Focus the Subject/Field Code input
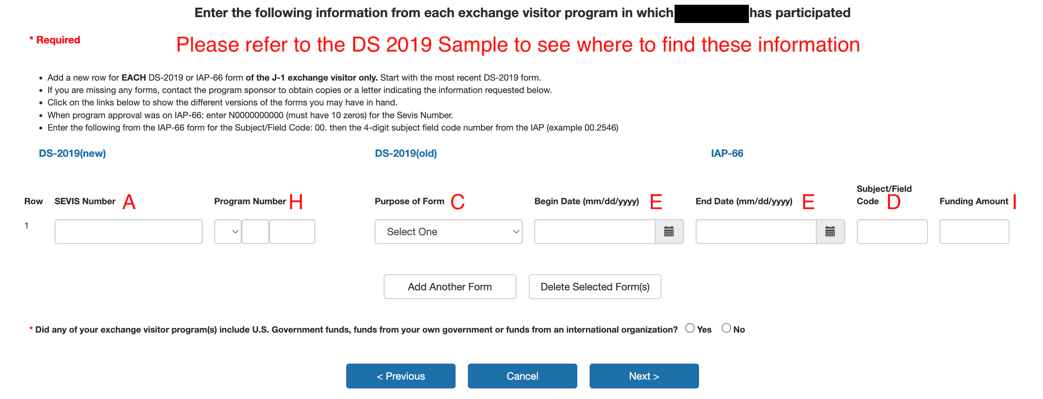This screenshot has height=399, width=1043. pos(891,232)
